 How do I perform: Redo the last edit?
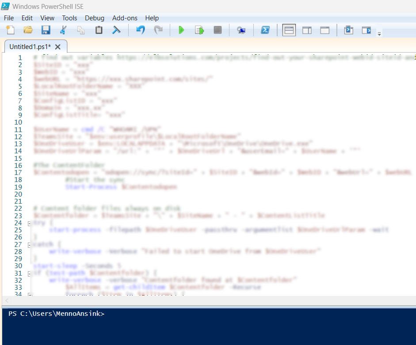(x=158, y=30)
